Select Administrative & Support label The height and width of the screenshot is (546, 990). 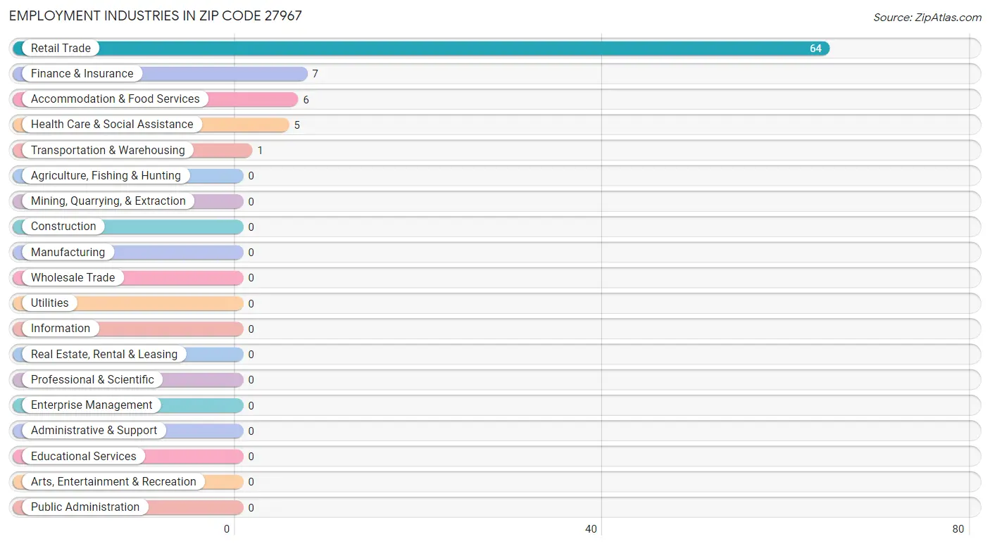[94, 430]
